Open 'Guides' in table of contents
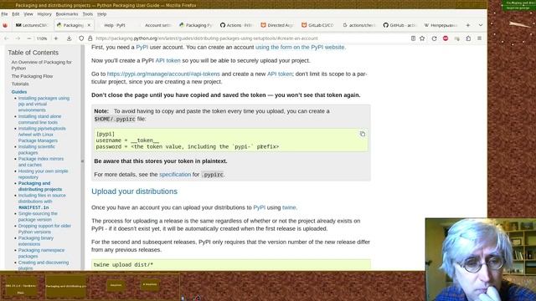Image resolution: width=536 pixels, height=301 pixels. pyautogui.click(x=19, y=92)
